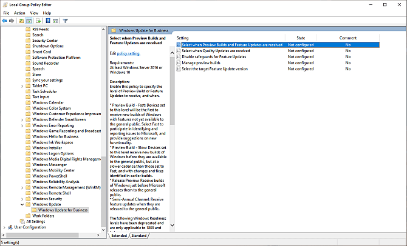Expand Windows Remote Management (WinRM) node
407x246 pixels.
pyautogui.click(x=21, y=187)
